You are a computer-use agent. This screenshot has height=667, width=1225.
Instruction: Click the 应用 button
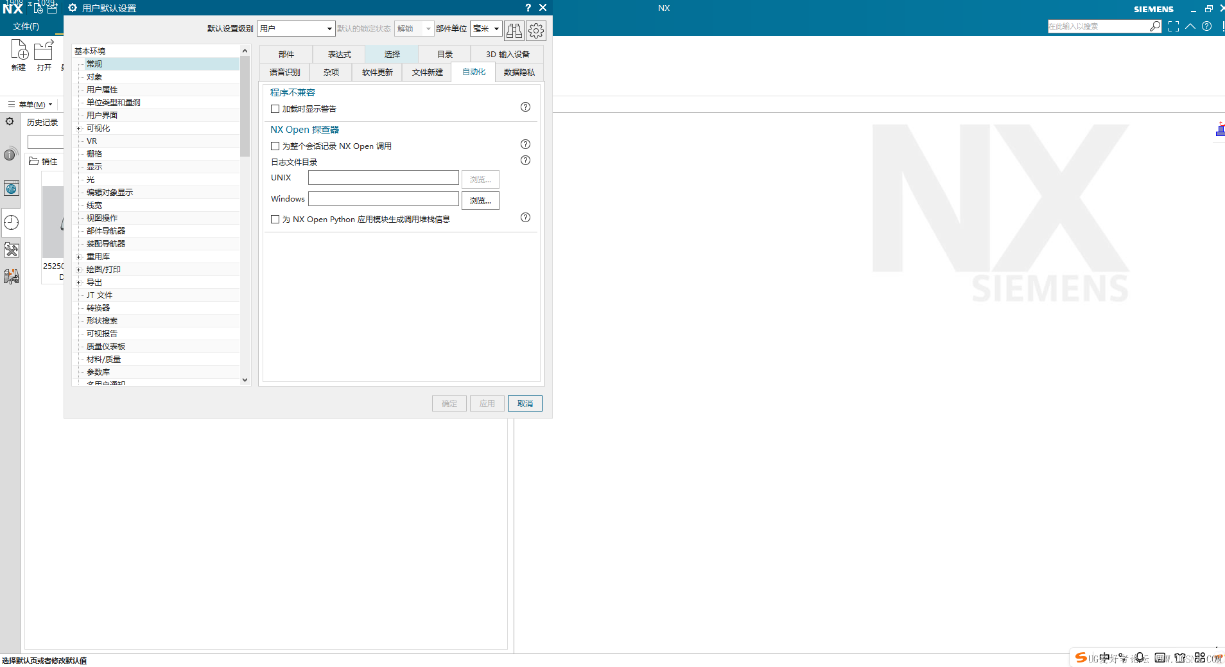[x=487, y=403]
